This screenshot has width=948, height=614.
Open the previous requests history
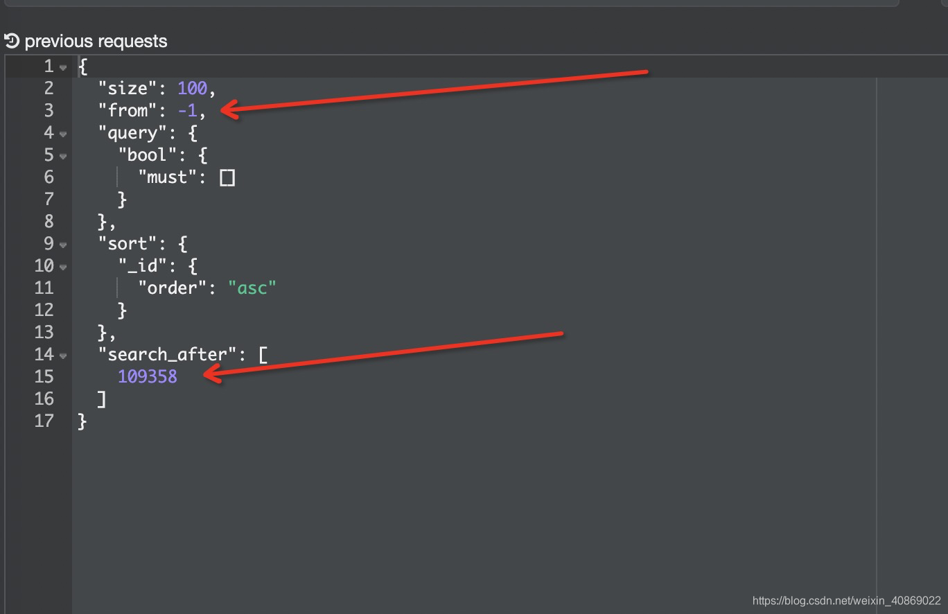pos(86,41)
